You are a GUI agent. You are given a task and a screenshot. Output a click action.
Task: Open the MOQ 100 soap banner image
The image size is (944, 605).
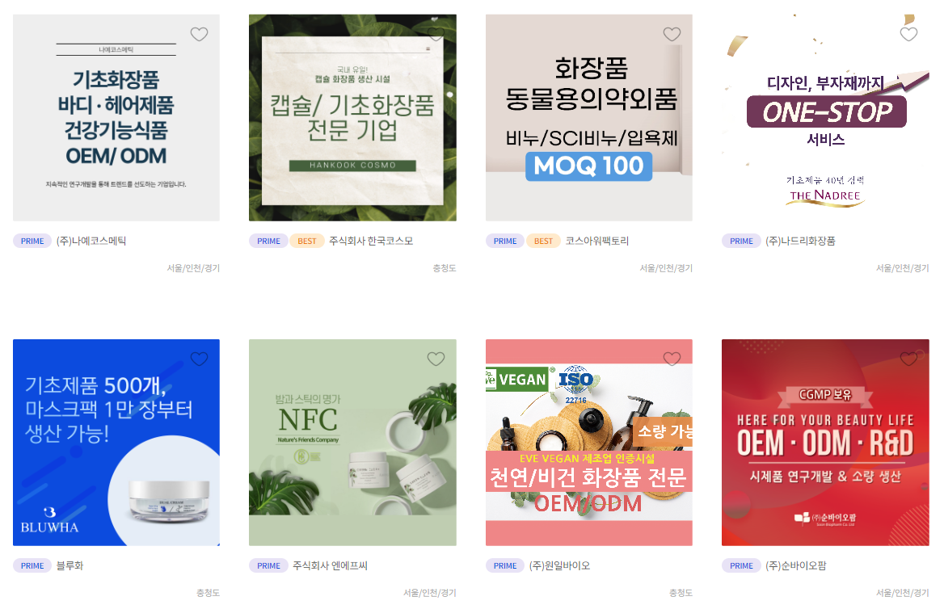click(x=589, y=118)
